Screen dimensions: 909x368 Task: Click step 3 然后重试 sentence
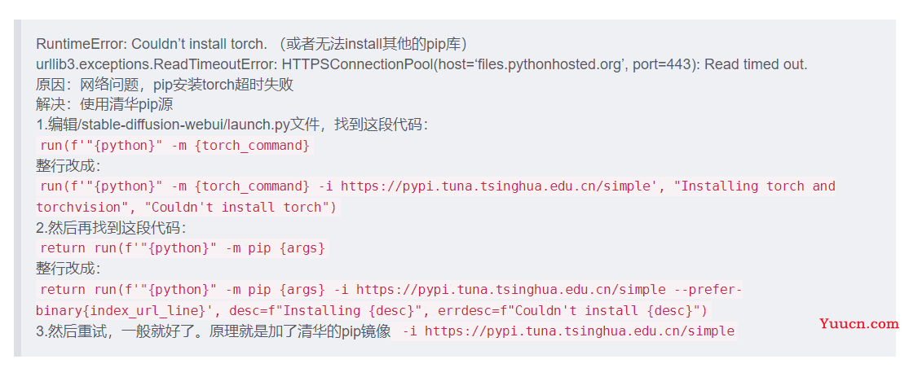(x=214, y=331)
